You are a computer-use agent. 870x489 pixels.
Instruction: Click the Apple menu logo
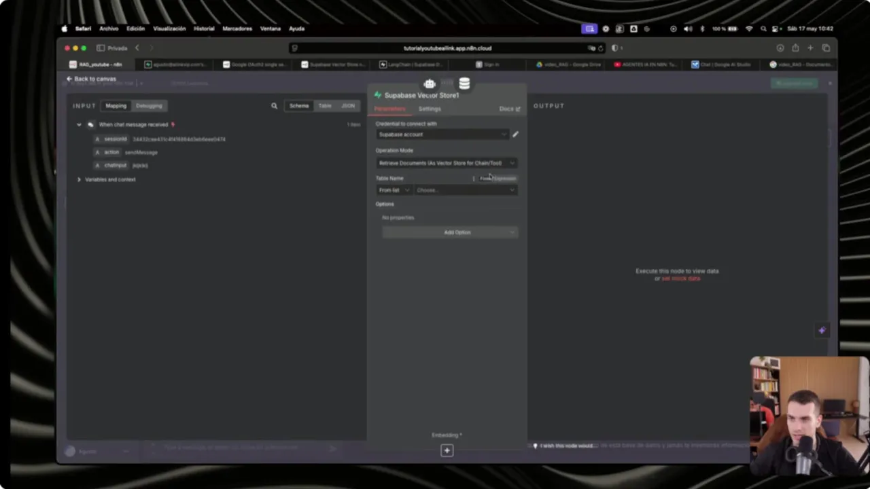pos(65,29)
